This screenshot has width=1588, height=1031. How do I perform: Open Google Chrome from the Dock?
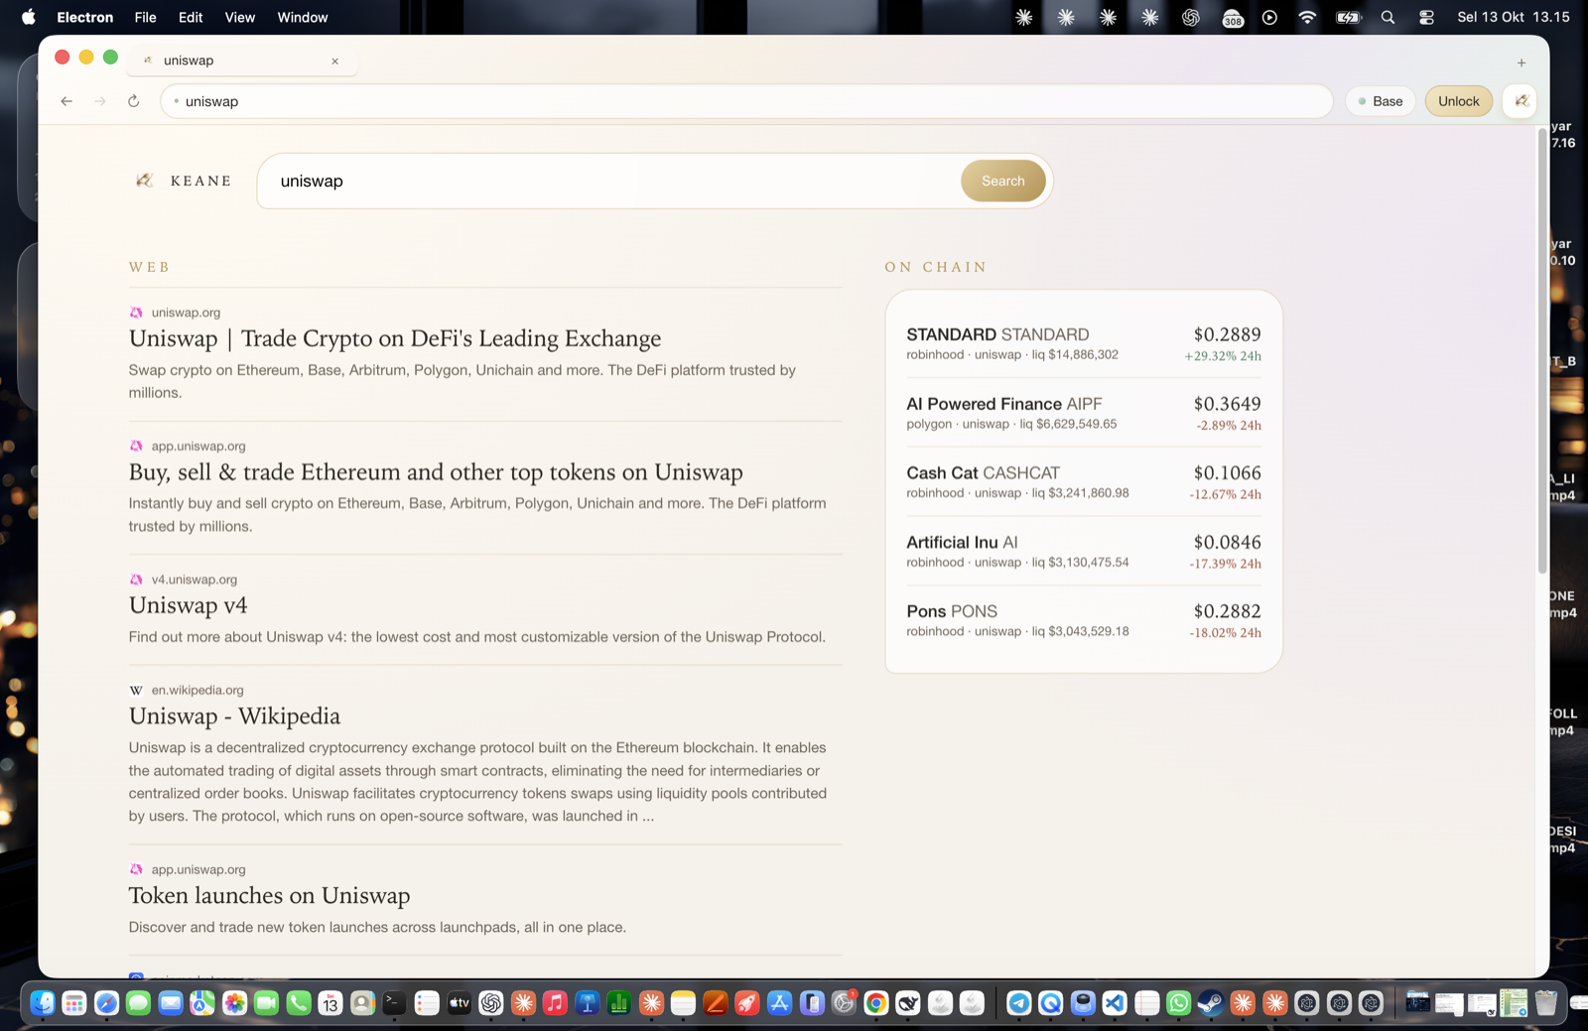click(x=875, y=1003)
